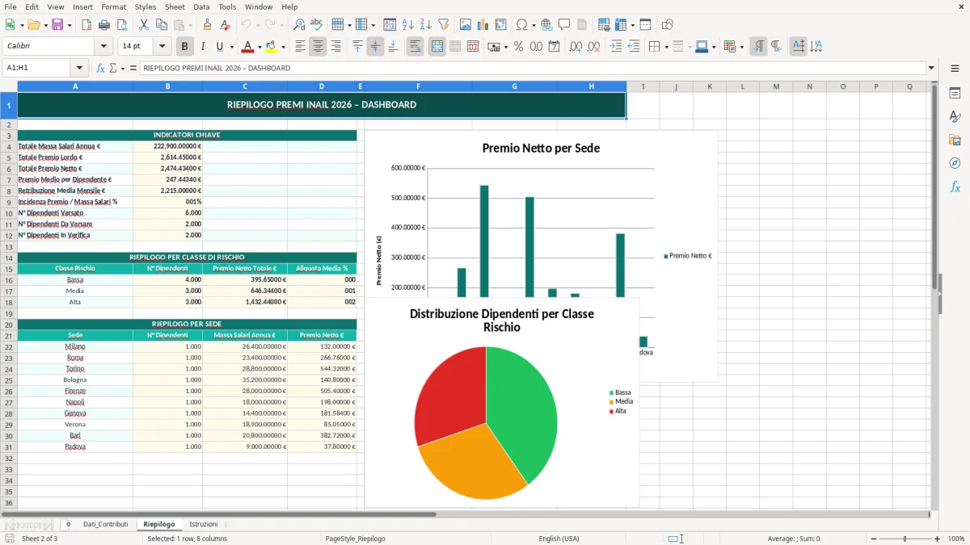Open the Data menu
This screenshot has height=545, width=970.
click(x=201, y=6)
